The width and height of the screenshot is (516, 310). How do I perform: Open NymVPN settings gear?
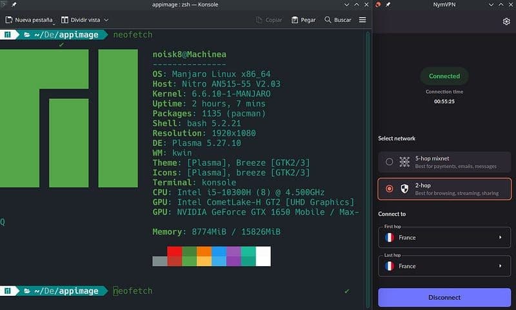click(x=506, y=21)
